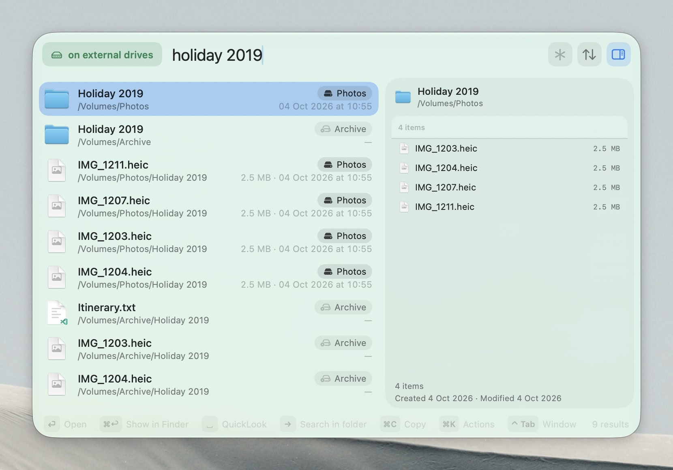
Task: Click IMG_1203.heic in Photos/Holiday 2019
Action: (x=209, y=242)
